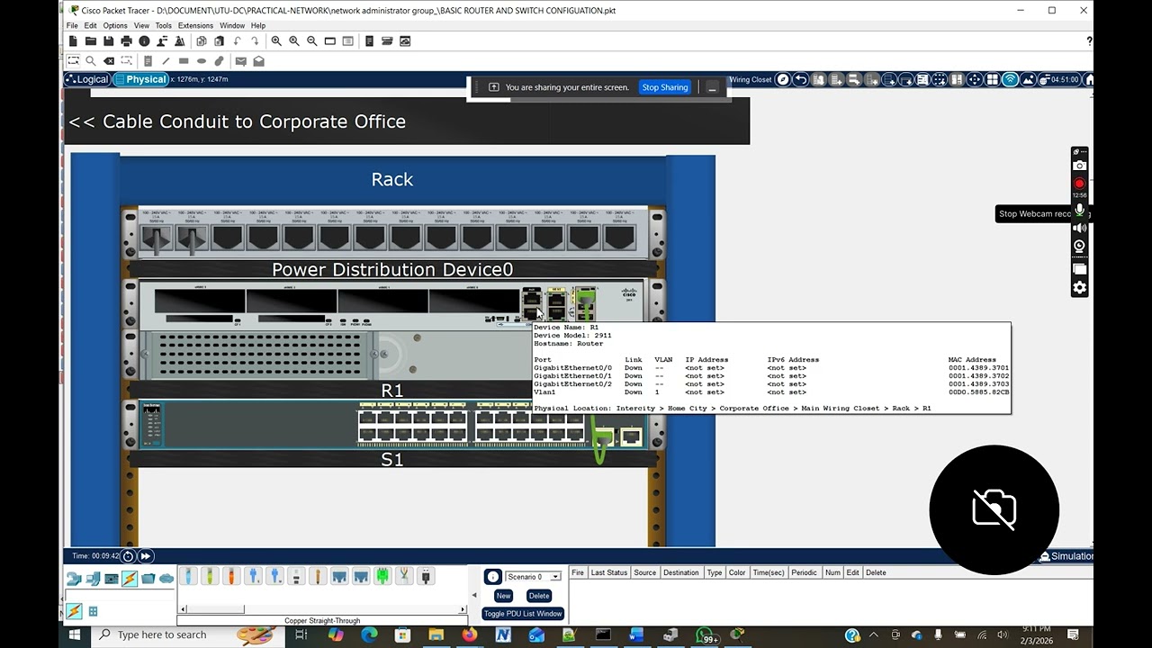This screenshot has width=1152, height=648.
Task: Open recorder settings gear icon
Action: [1079, 288]
